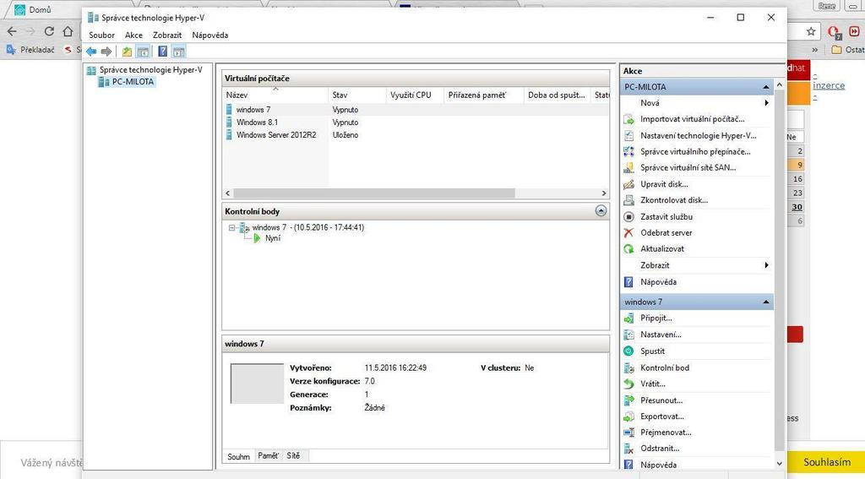Toggle the console tree pane toolbar icon
This screenshot has width=865, height=479.
pos(143,52)
